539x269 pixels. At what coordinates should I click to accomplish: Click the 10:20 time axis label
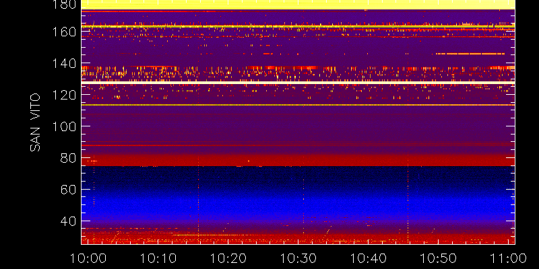(x=228, y=258)
